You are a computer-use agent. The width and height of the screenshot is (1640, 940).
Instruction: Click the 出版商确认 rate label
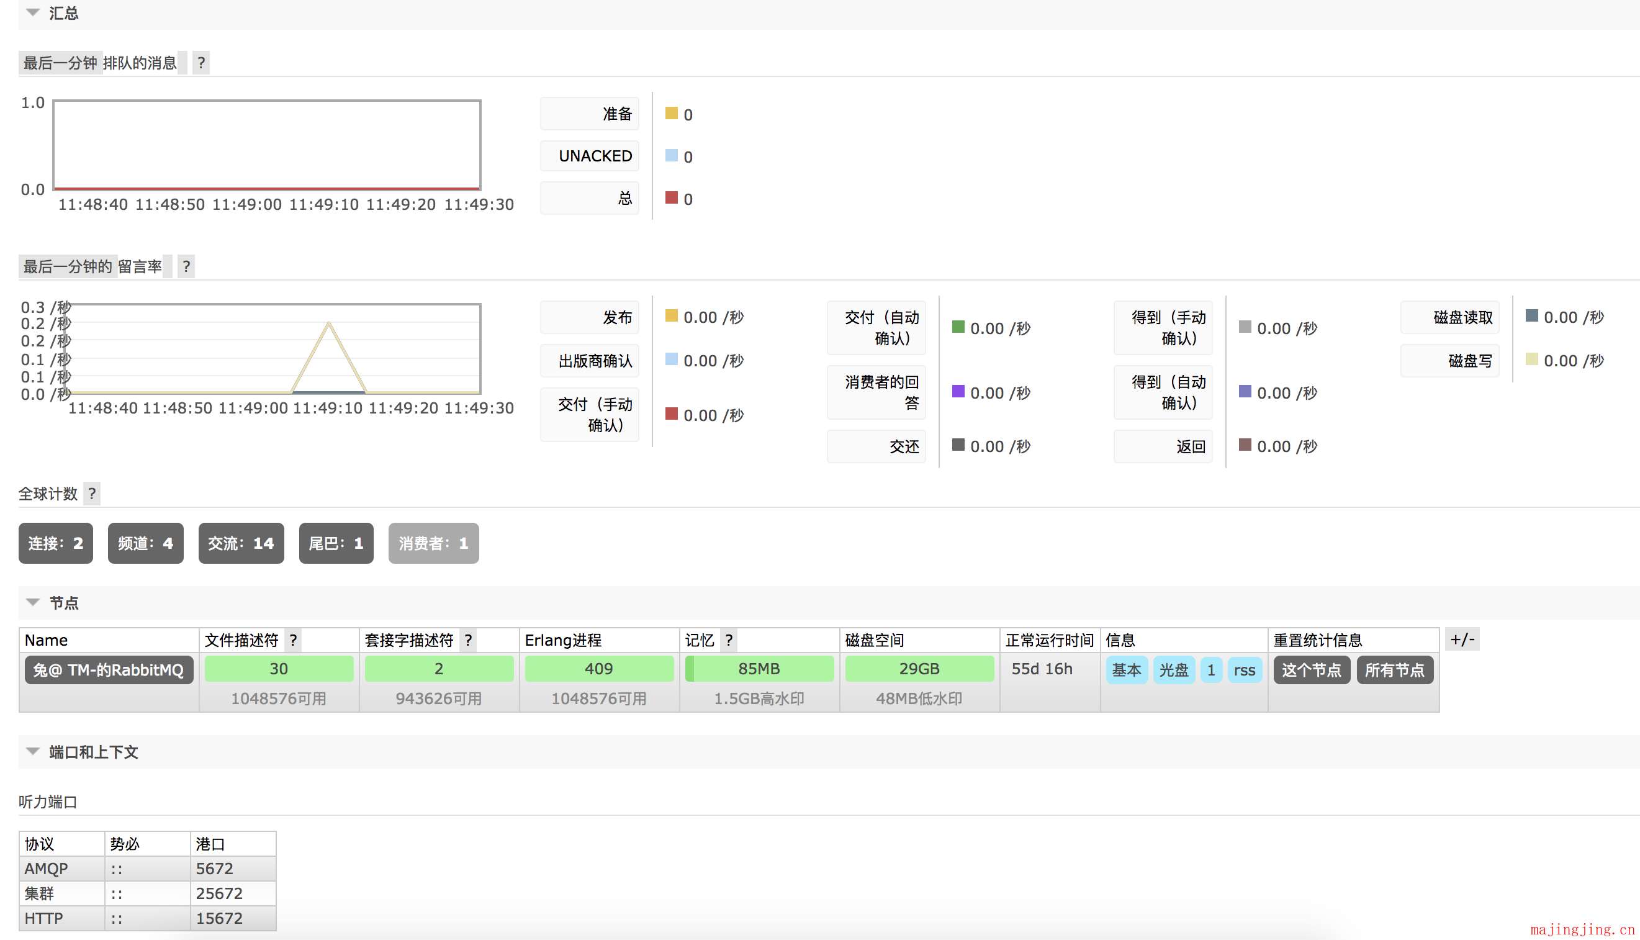click(x=589, y=360)
